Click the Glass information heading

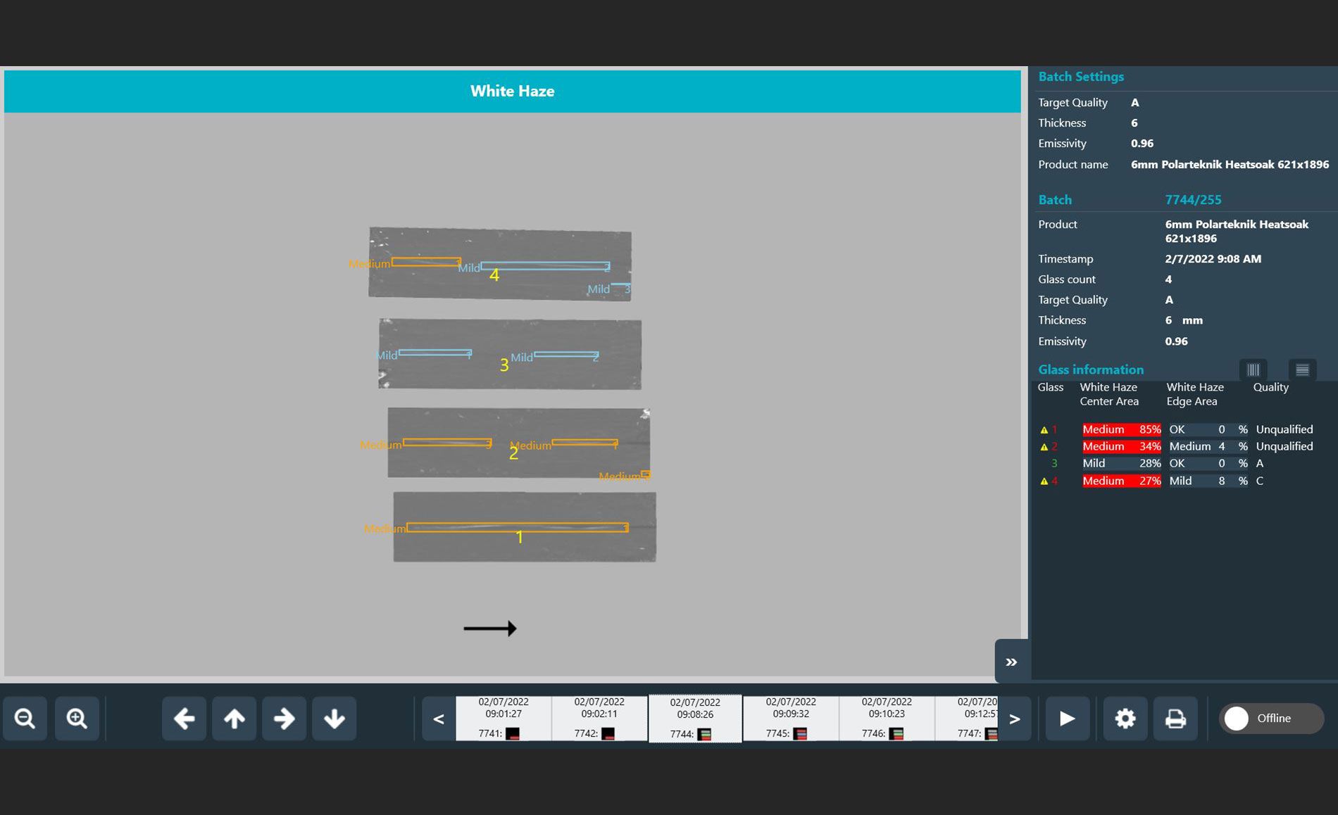pyautogui.click(x=1091, y=369)
